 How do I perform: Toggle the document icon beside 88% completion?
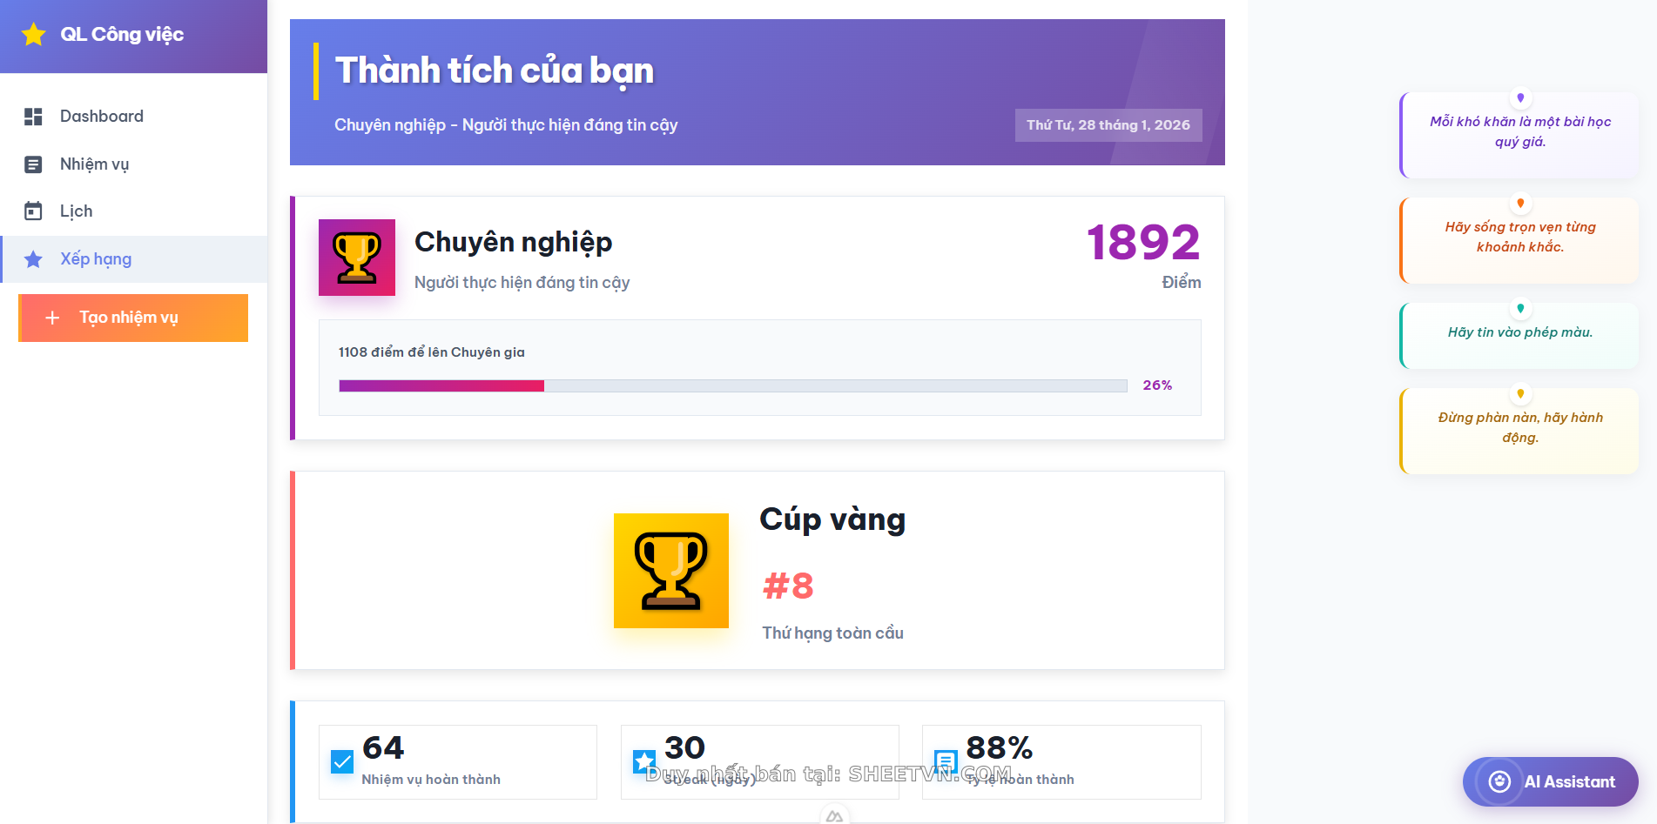coord(945,760)
